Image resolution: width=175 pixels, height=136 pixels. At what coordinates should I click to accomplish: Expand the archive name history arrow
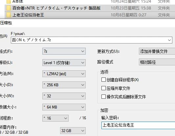click(169, 40)
